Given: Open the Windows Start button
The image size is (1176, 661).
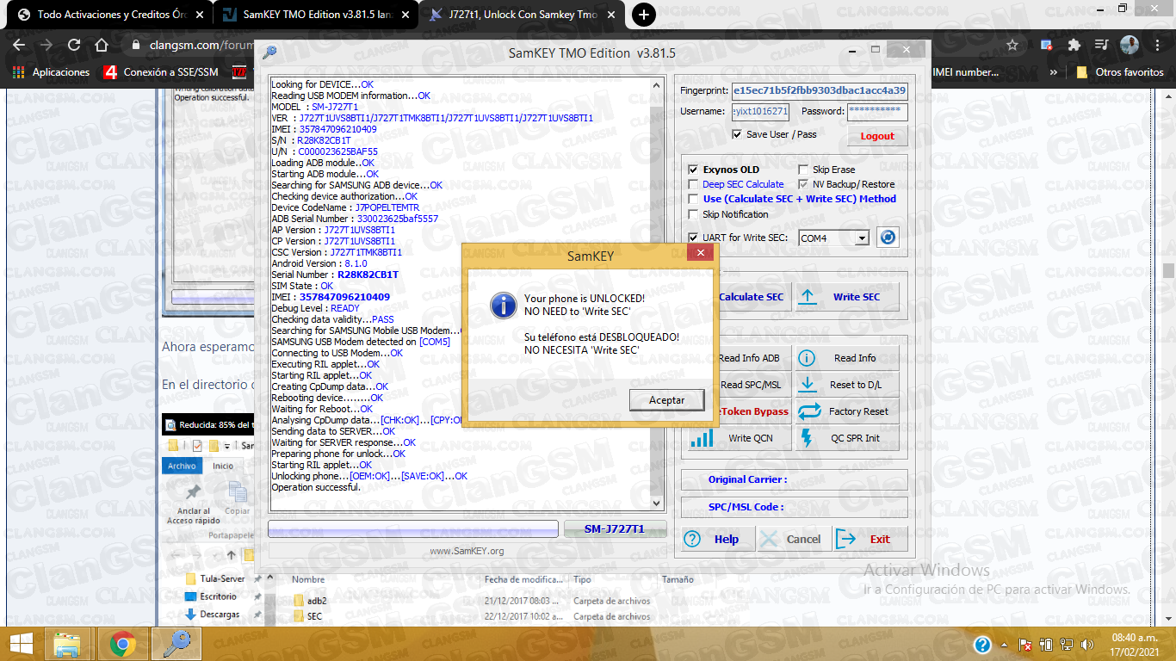Looking at the screenshot, I should coord(22,644).
